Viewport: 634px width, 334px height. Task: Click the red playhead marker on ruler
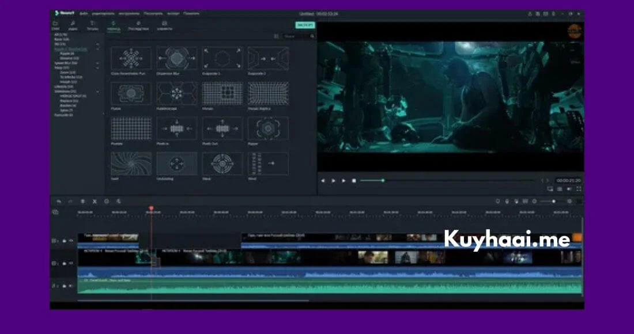tap(151, 208)
